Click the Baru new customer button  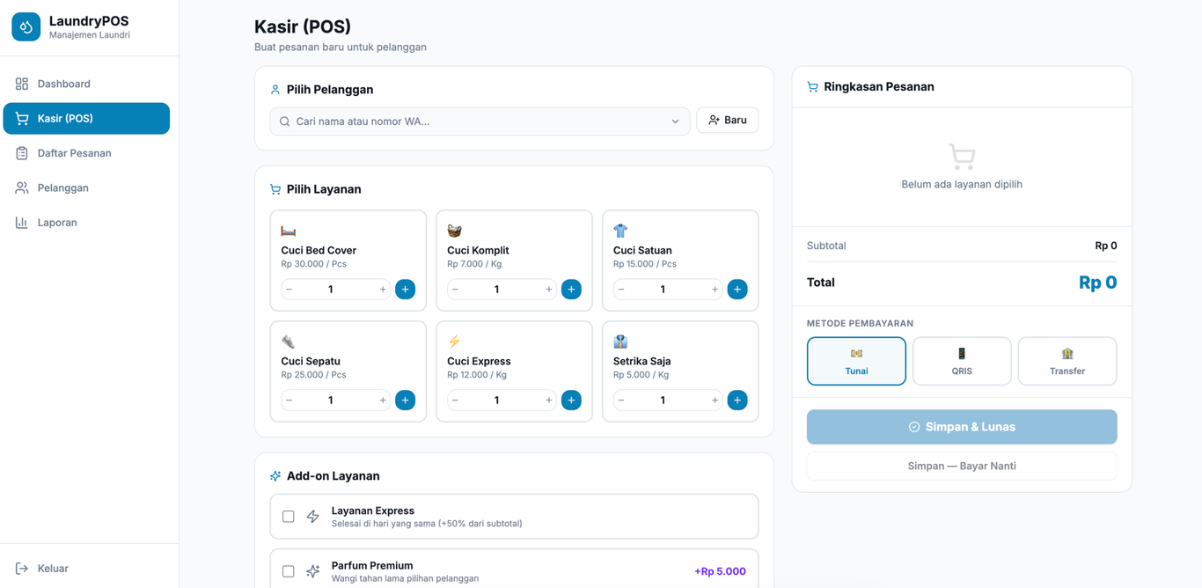[728, 120]
